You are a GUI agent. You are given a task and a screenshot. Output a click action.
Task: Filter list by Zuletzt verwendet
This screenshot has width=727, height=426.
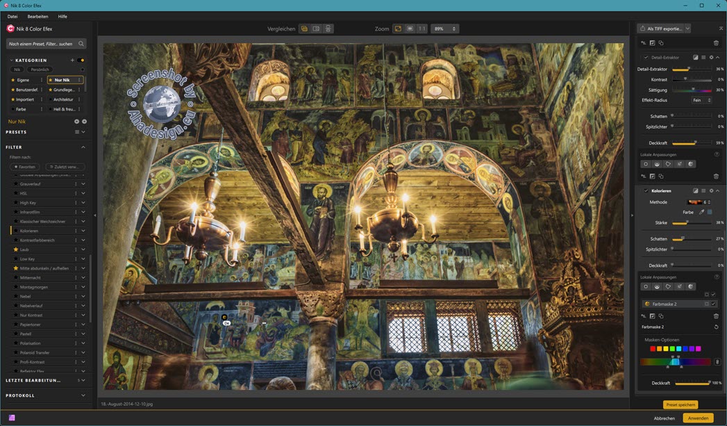65,167
